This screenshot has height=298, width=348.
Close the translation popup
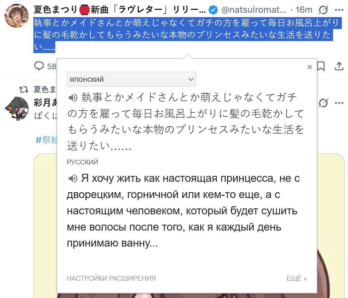[310, 67]
